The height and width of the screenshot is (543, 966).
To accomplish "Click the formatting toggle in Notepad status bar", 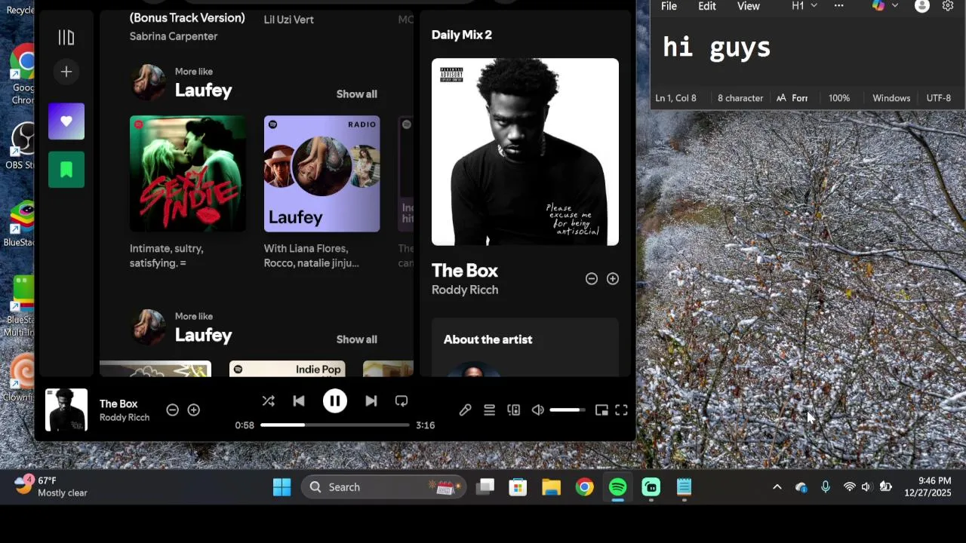I will [792, 98].
